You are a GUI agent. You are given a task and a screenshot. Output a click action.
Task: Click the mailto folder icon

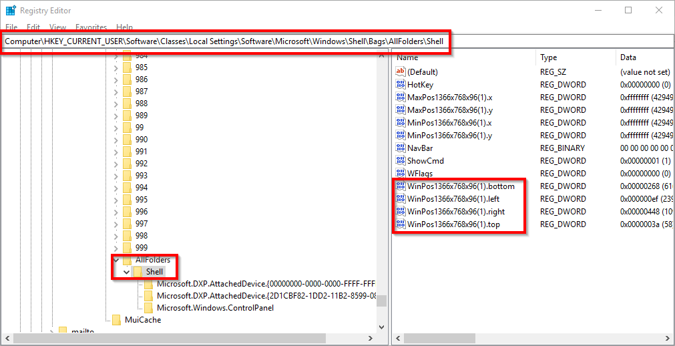(x=63, y=331)
